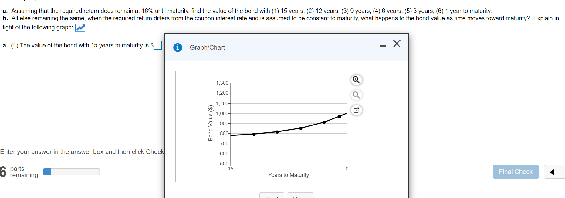Click the back navigation arrow
This screenshot has height=198, width=565.
552,171
